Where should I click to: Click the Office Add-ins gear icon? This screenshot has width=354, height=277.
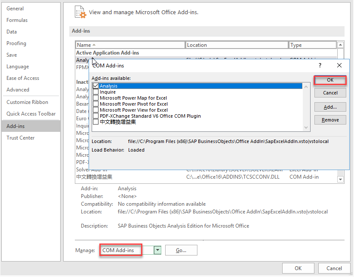pyautogui.click(x=80, y=12)
